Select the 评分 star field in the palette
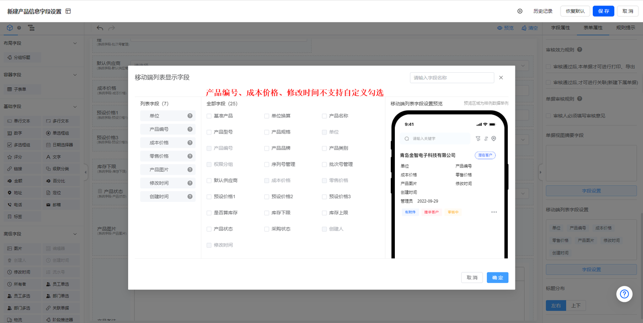Viewport: 643px width, 323px height. (22, 157)
